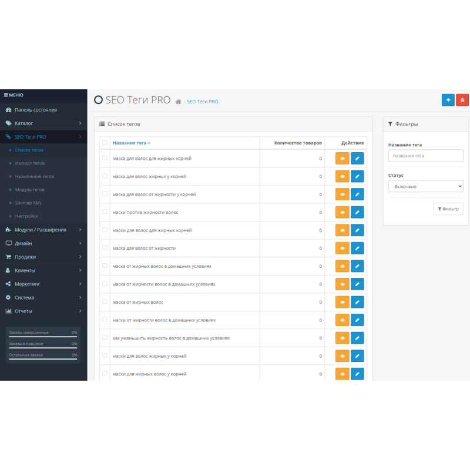Sort by Название тега column header

click(131, 143)
